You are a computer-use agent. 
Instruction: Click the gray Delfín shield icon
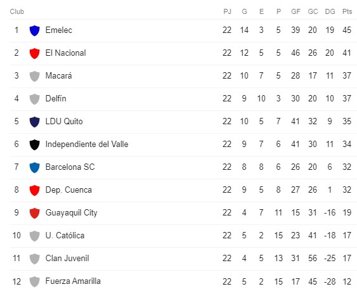pos(35,99)
